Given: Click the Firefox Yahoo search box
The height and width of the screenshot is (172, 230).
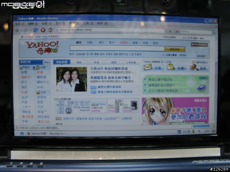Looking at the screenshot, I should point(196,32).
